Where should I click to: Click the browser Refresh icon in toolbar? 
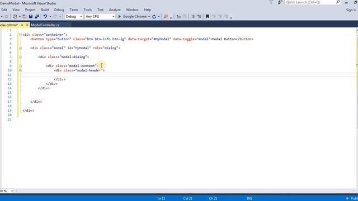(154, 16)
